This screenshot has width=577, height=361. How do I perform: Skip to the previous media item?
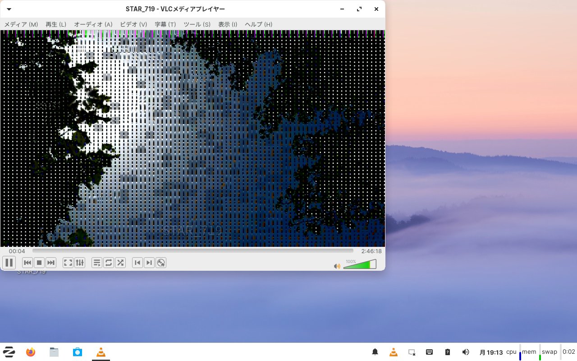27,263
